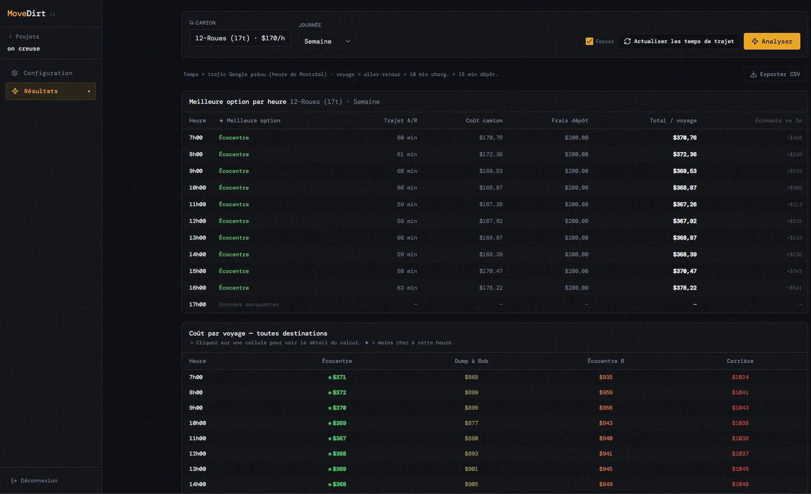The height and width of the screenshot is (494, 811).
Task: Open the $935 Écocentre B cell
Action: (606, 377)
